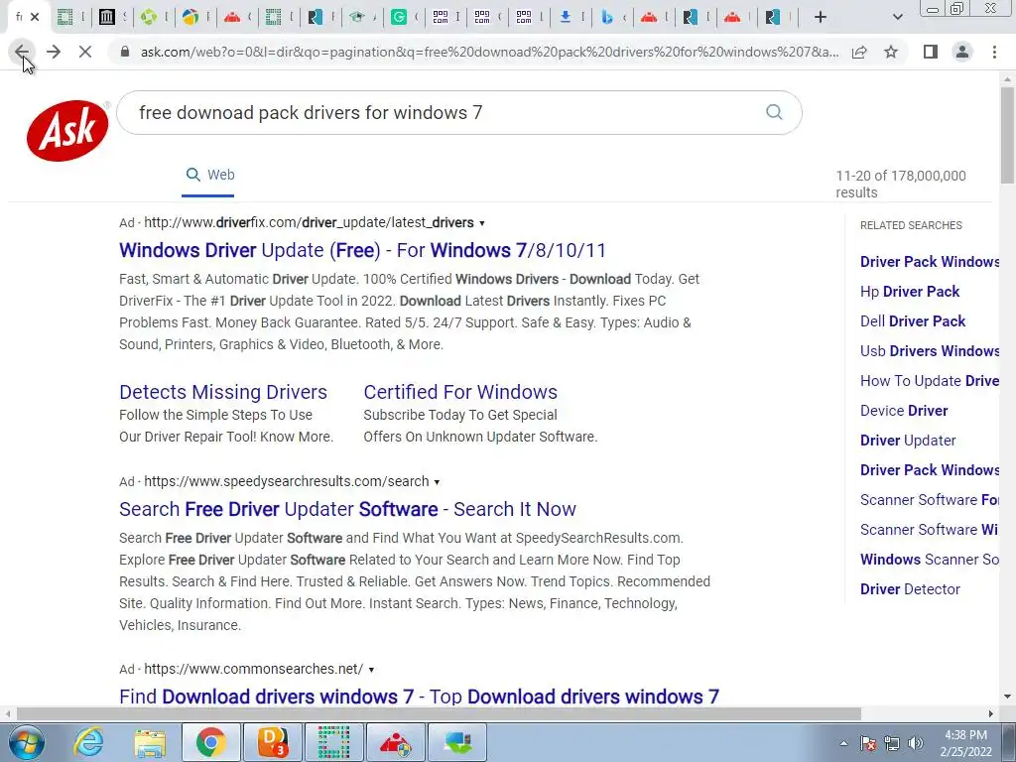Image resolution: width=1016 pixels, height=762 pixels.
Task: Close the active Ask tab
Action: (35, 18)
